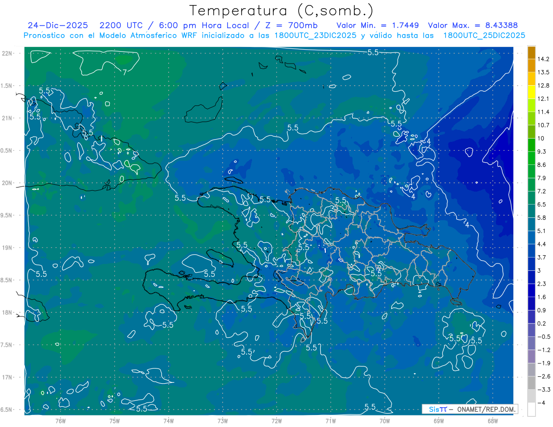Viewport: 553px width, 427px height.
Task: Click the '69W' longitude axis label
Action: 439,421
